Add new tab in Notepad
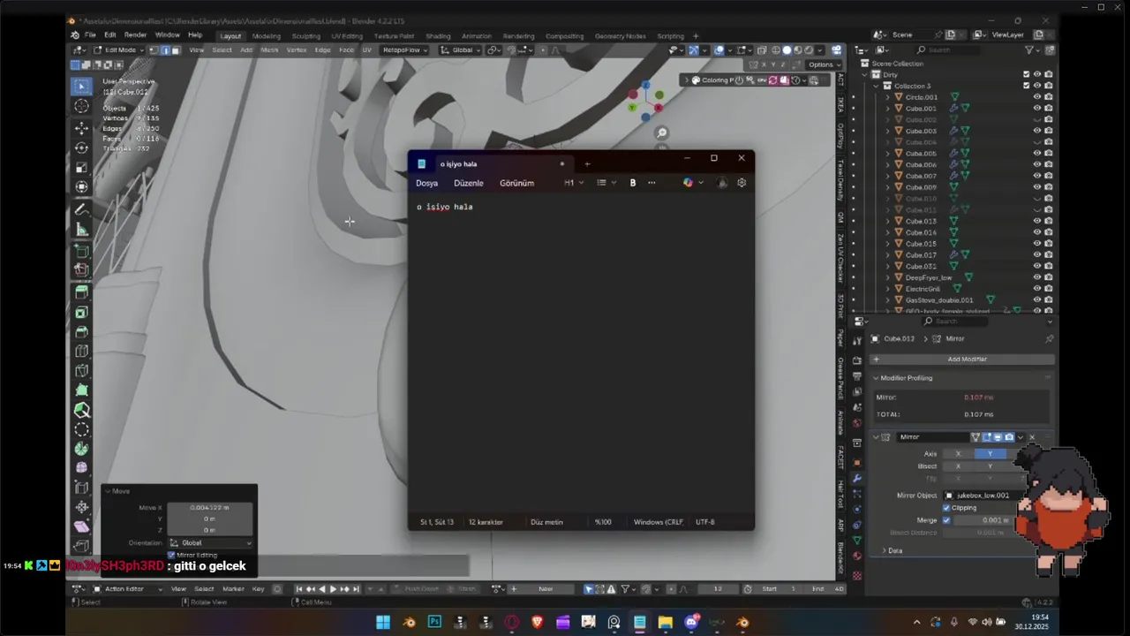The image size is (1130, 636). click(587, 163)
